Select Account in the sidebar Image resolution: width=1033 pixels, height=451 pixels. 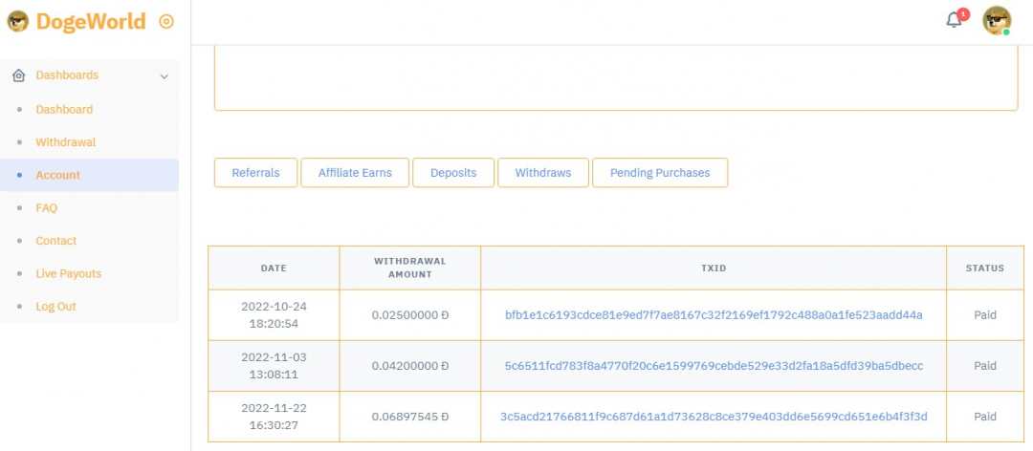(x=57, y=175)
